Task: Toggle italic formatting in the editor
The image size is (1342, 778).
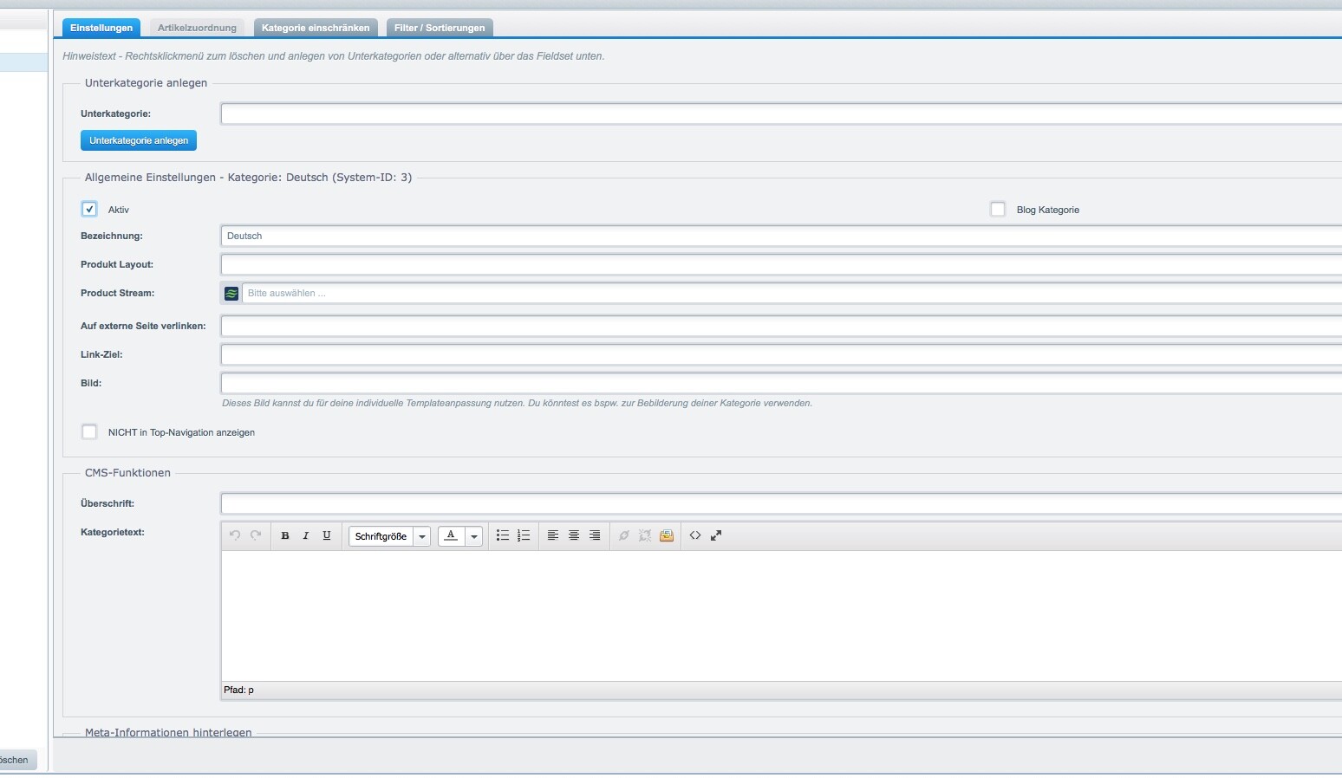Action: point(306,535)
